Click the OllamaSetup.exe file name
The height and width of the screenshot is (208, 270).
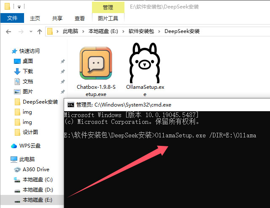point(145,90)
